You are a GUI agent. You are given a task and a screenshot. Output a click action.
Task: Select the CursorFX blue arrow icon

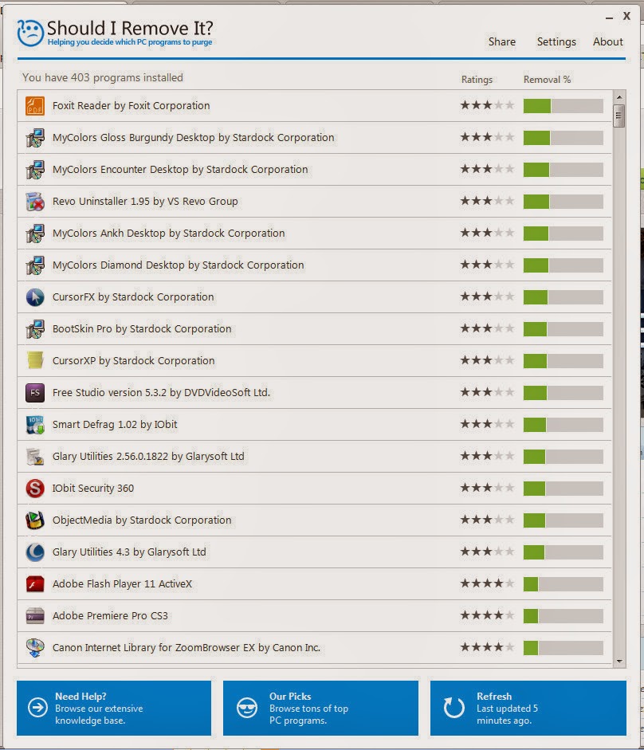coord(35,297)
